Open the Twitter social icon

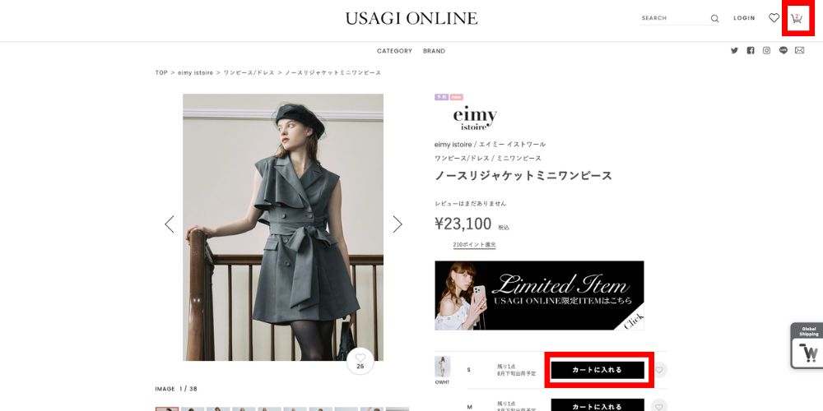coord(734,50)
